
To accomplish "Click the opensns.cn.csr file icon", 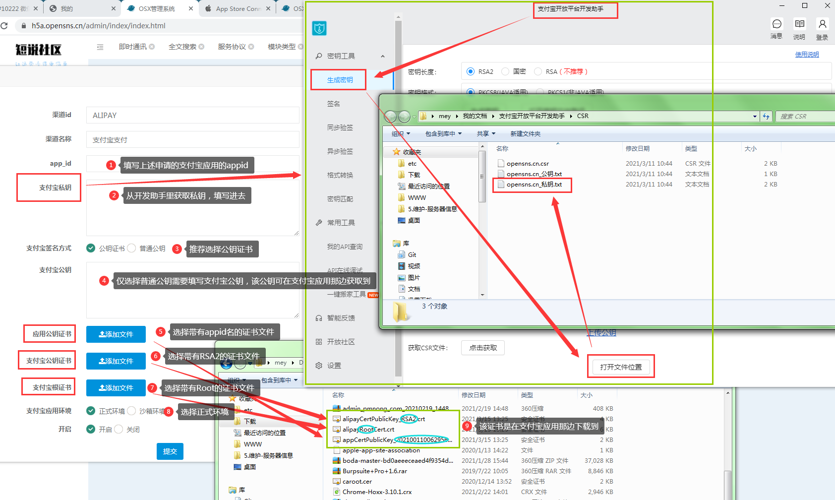I will click(x=501, y=164).
